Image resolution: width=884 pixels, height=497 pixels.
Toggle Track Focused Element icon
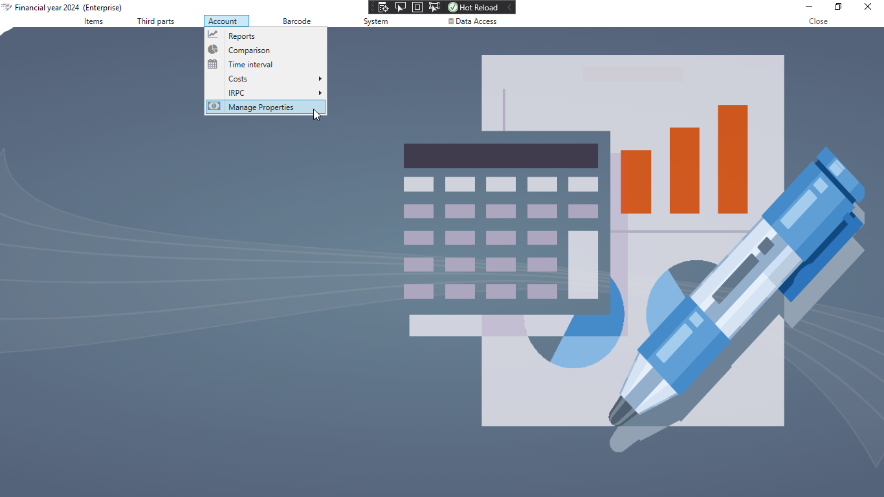(434, 7)
